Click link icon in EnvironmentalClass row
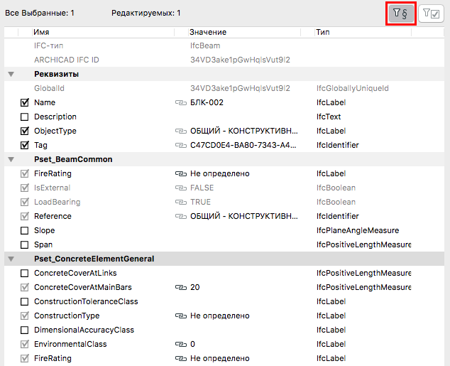 [181, 344]
